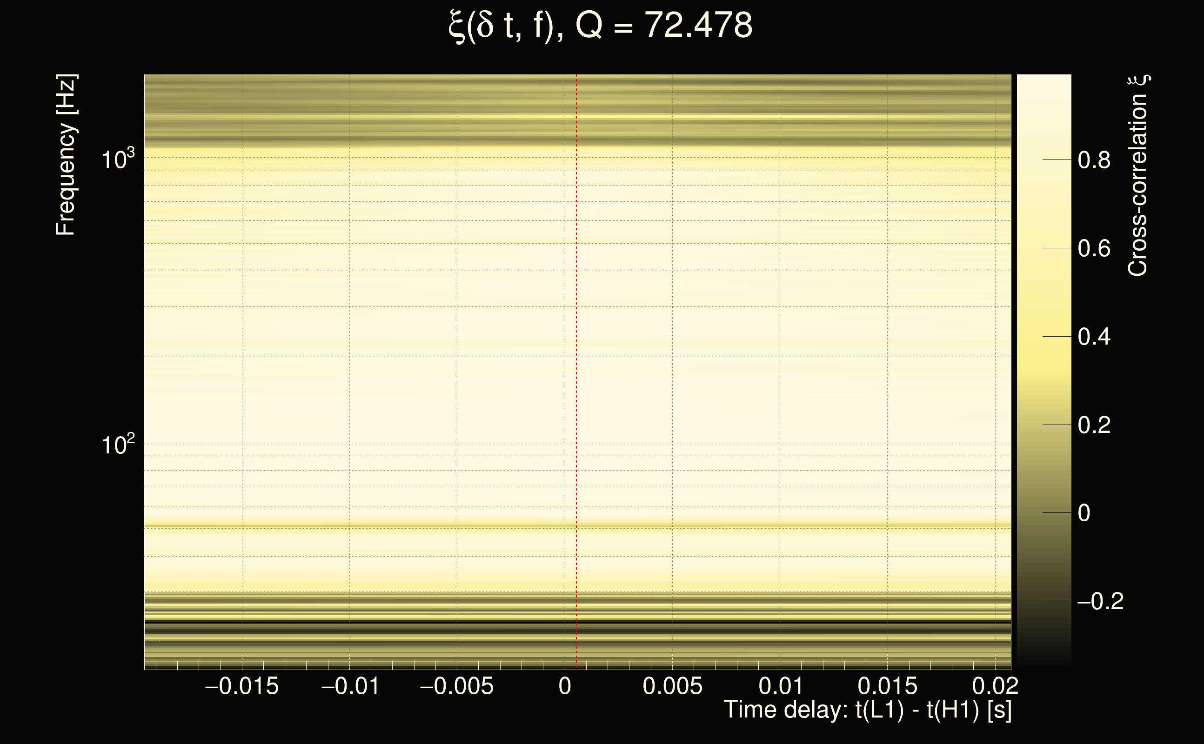This screenshot has height=744, width=1204.
Task: Click the −0.2 colorbar tick label
Action: click(1100, 601)
